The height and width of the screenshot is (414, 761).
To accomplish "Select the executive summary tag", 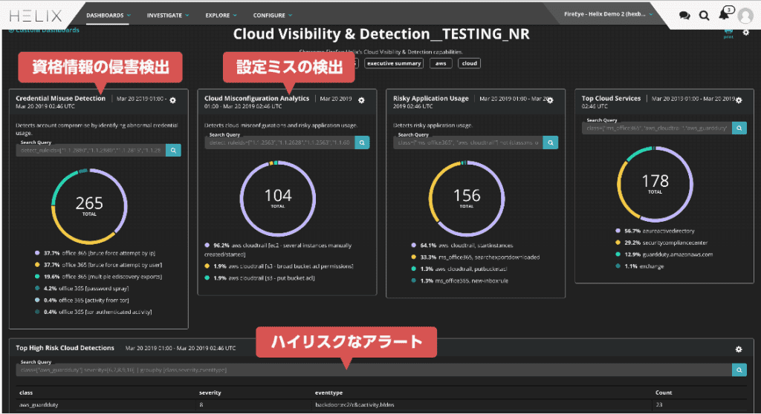I will click(394, 64).
